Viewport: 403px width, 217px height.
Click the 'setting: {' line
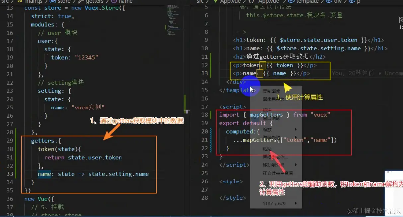(54, 91)
